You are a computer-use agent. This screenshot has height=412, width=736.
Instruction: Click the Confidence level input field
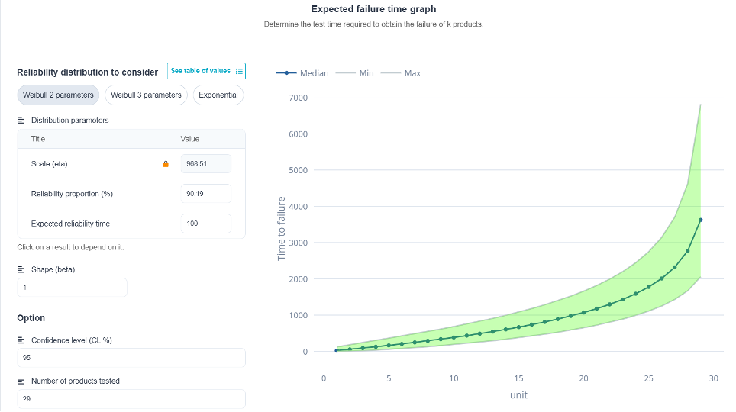click(x=131, y=358)
